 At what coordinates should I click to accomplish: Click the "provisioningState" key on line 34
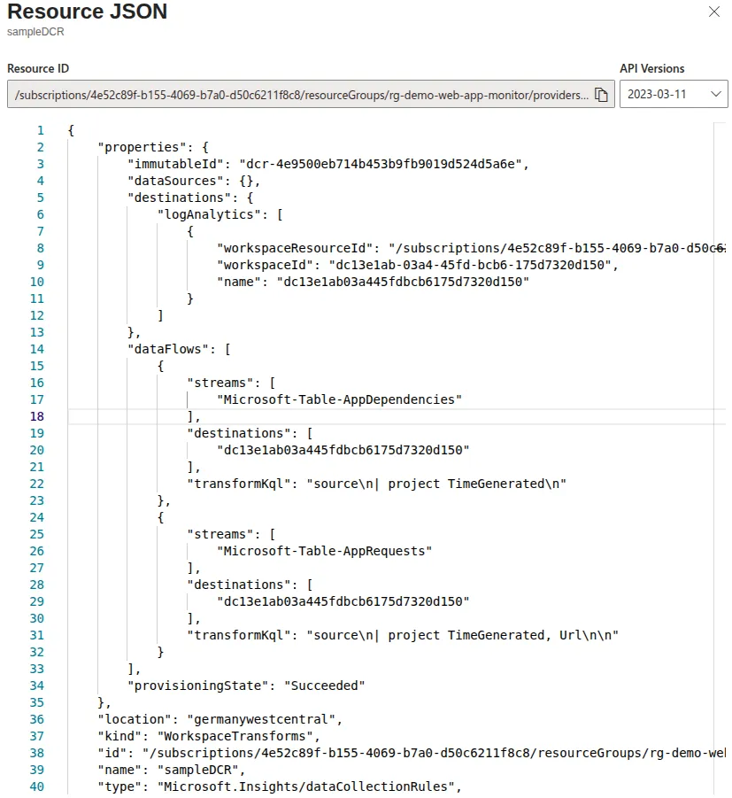point(197,686)
